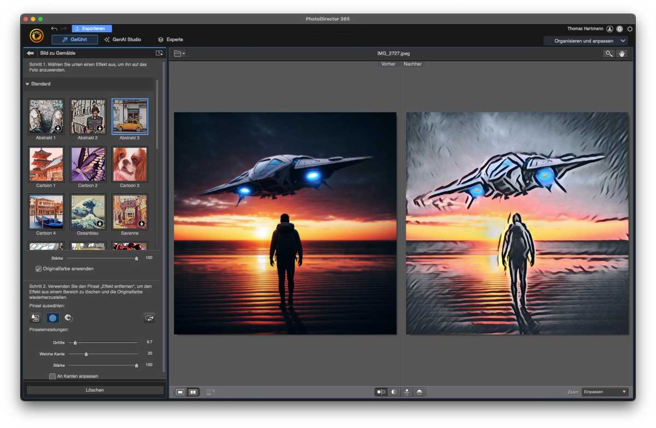Click the brush size value 9.7

click(x=149, y=342)
